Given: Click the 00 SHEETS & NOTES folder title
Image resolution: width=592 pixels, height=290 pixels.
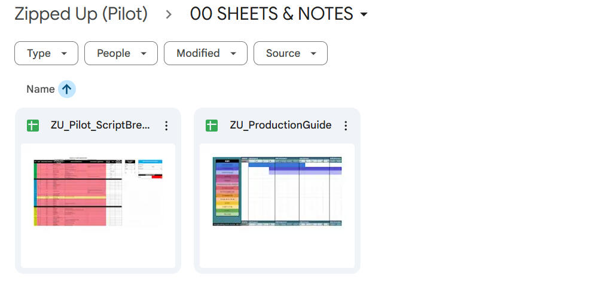Looking at the screenshot, I should coord(271,14).
